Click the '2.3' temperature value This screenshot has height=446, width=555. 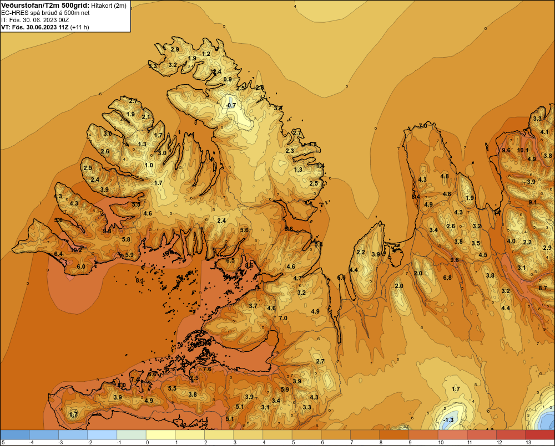[290, 151]
